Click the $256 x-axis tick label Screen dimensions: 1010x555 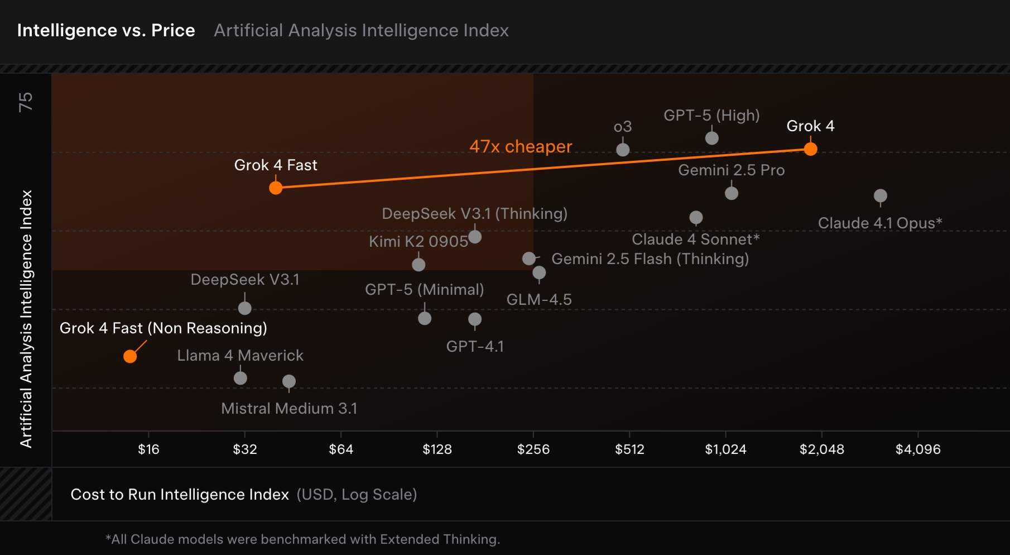pos(533,449)
